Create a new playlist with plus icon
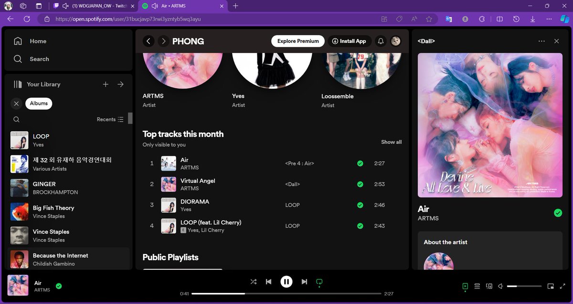This screenshot has height=304, width=573. (x=106, y=84)
